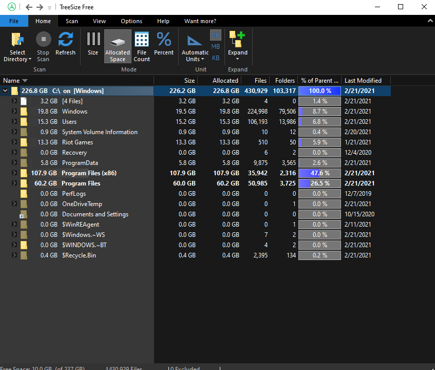435x370 pixels.
Task: Switch to the Scan tab
Action: coord(72,21)
